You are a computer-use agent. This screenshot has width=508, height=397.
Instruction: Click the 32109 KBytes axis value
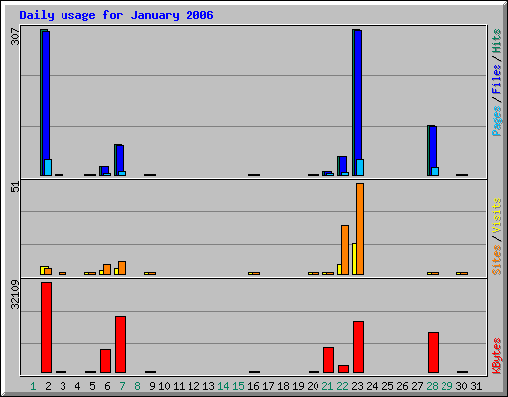click(x=15, y=294)
